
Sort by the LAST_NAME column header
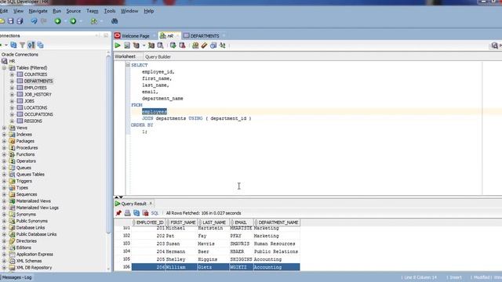click(213, 222)
